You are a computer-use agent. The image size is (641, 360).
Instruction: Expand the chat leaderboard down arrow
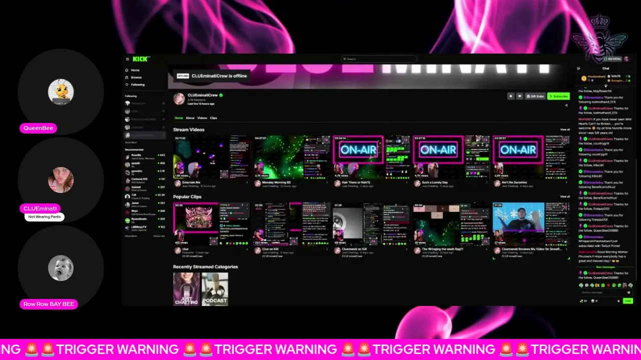point(606,86)
